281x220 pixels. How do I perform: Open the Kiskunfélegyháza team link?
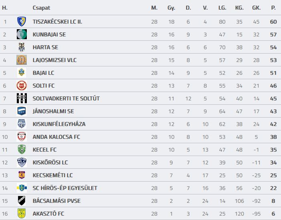point(59,124)
